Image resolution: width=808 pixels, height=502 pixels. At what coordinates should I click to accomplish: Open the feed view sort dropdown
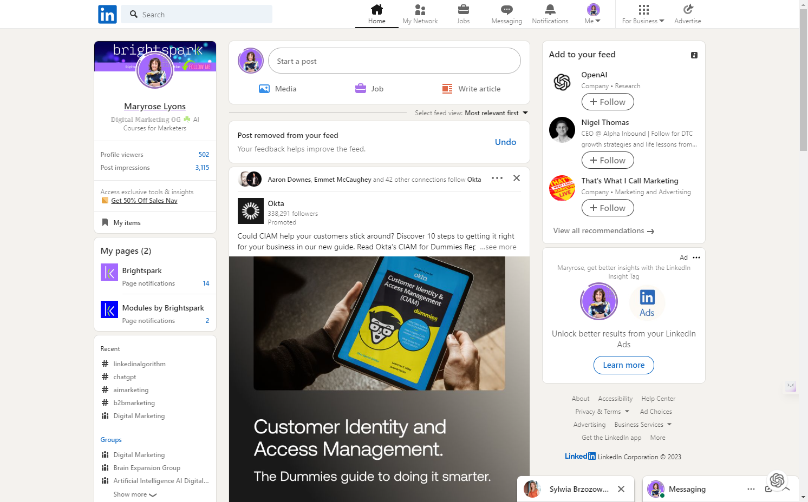click(x=471, y=113)
